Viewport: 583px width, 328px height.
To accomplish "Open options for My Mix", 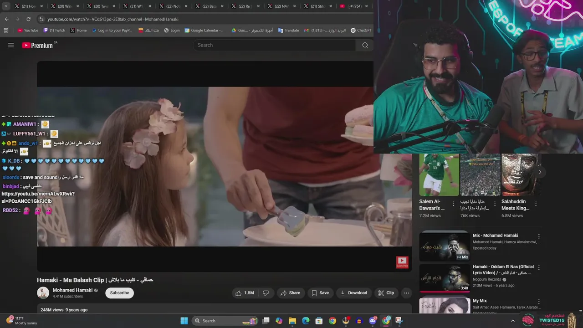I will pyautogui.click(x=539, y=302).
